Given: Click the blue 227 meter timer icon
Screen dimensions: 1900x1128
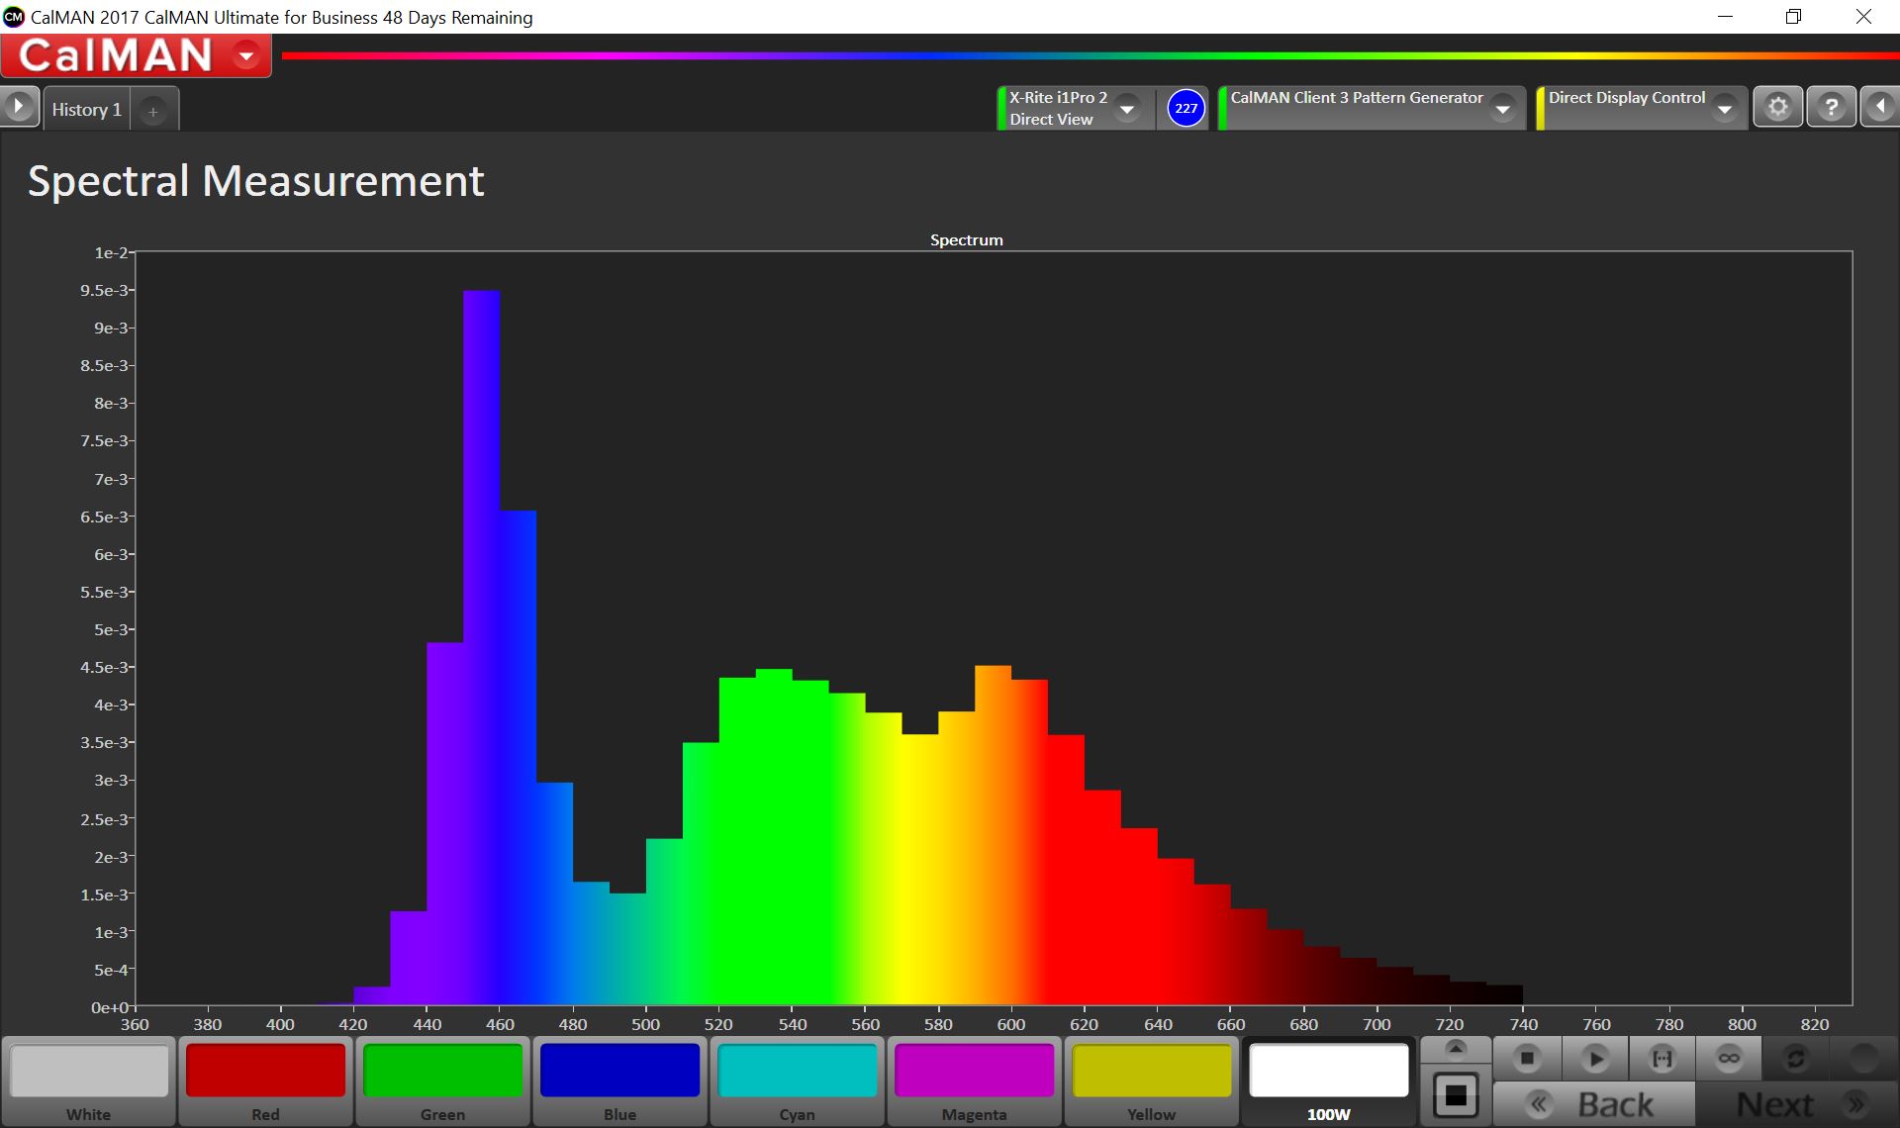Looking at the screenshot, I should [1186, 108].
